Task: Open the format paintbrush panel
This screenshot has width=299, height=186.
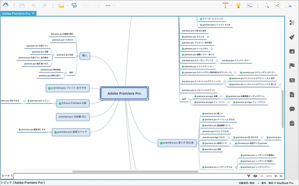Action: (292, 37)
